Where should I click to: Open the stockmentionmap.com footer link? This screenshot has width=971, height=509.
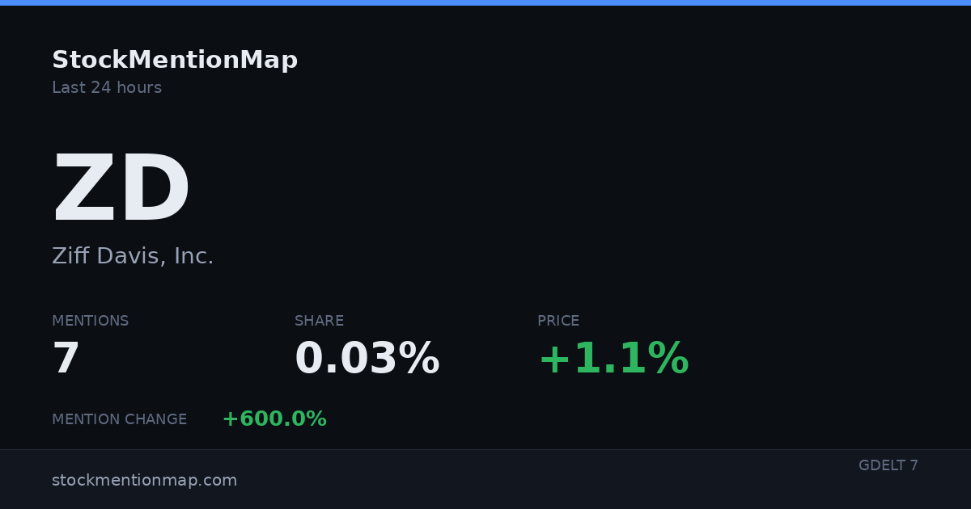[x=145, y=481]
